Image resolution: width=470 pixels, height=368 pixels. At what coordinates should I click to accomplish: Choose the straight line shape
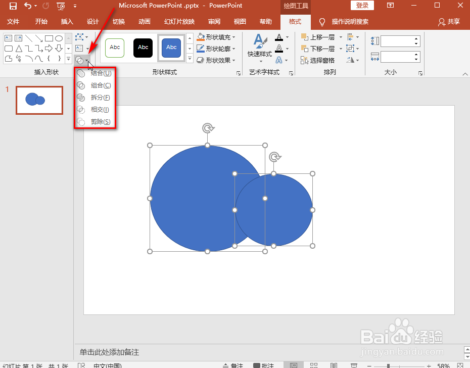28,38
